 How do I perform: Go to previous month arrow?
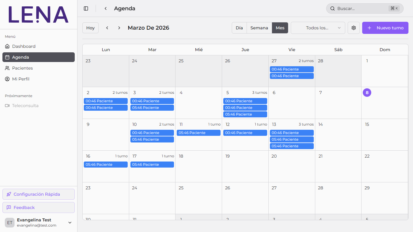[x=107, y=28]
